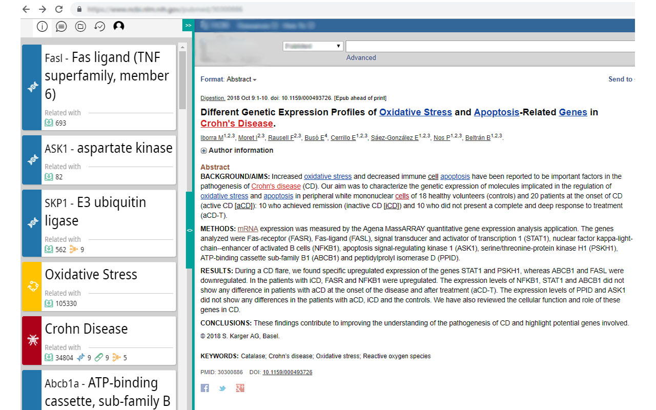The width and height of the screenshot is (656, 410).
Task: Click the Digestion journal link
Action: 213,98
